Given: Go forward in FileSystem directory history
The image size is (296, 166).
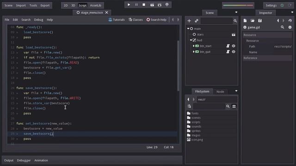Looking at the screenshot, I should click(193, 100).
